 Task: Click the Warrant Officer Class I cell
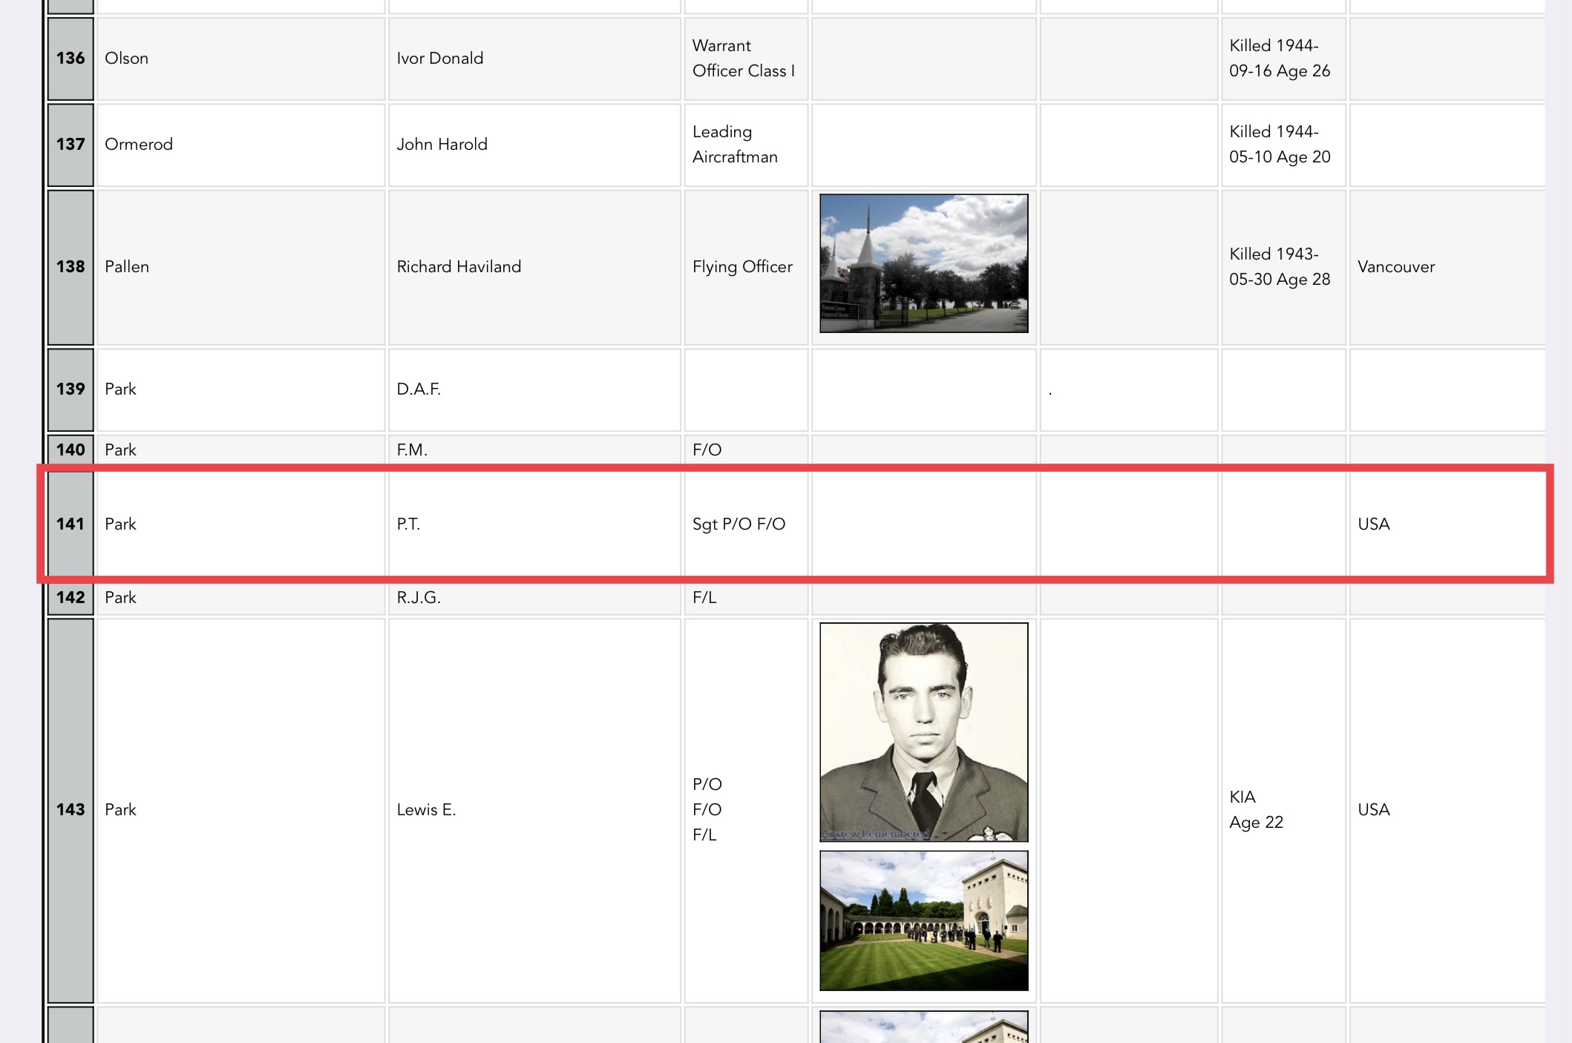pos(745,58)
